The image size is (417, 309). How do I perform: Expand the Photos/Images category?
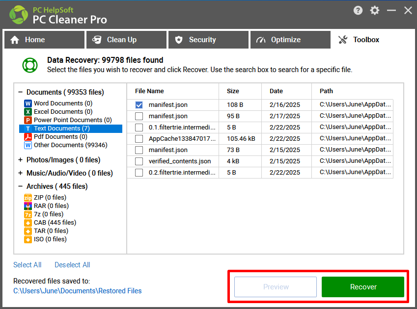tap(20, 160)
